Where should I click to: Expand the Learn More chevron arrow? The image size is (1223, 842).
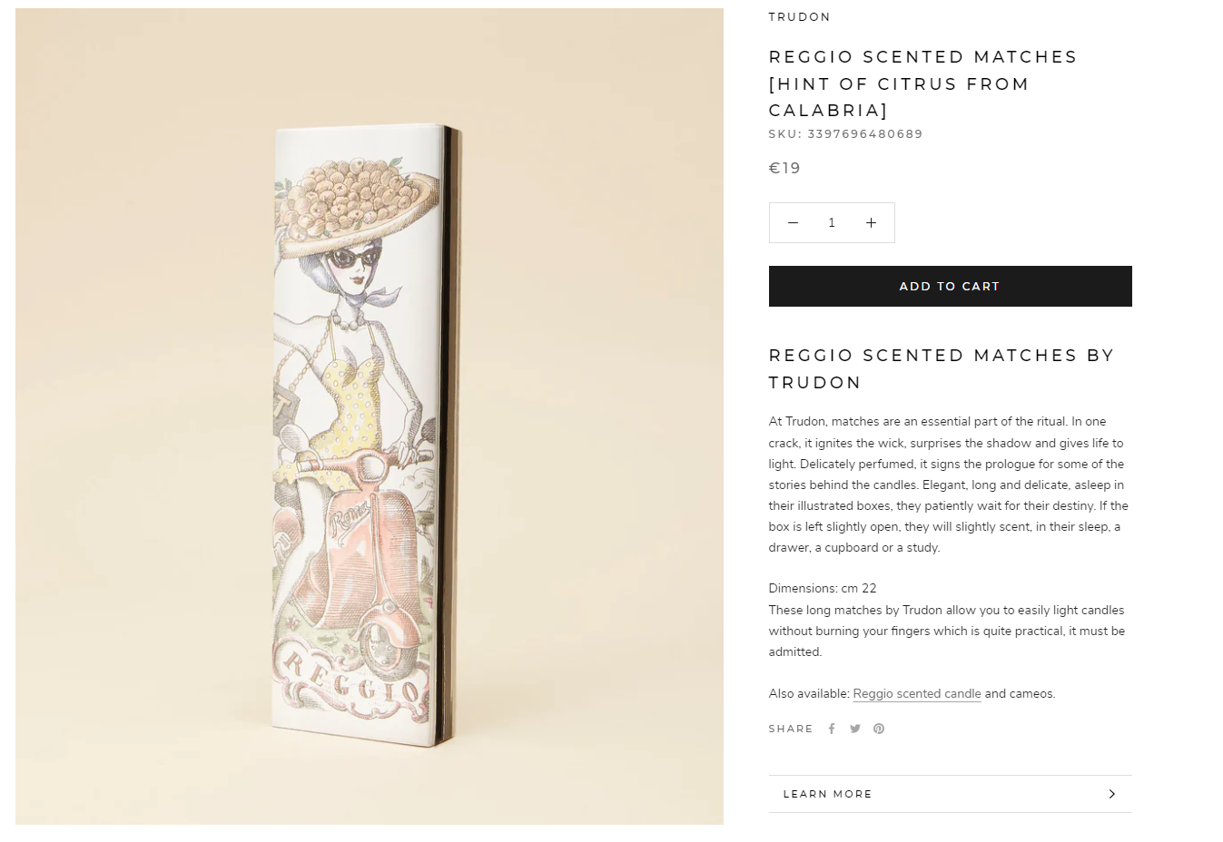1112,794
